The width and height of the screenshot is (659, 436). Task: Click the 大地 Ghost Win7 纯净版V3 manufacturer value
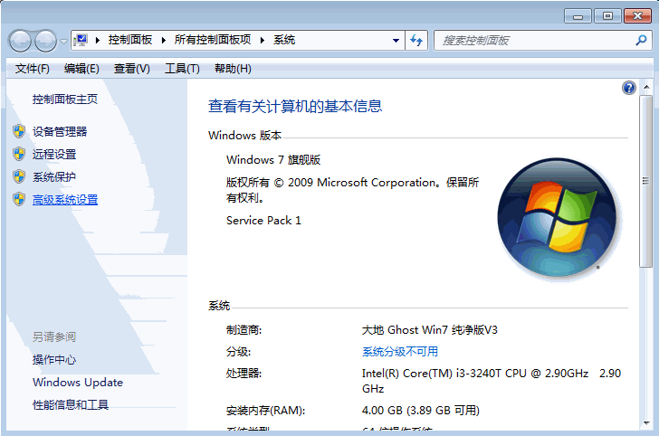tap(429, 330)
